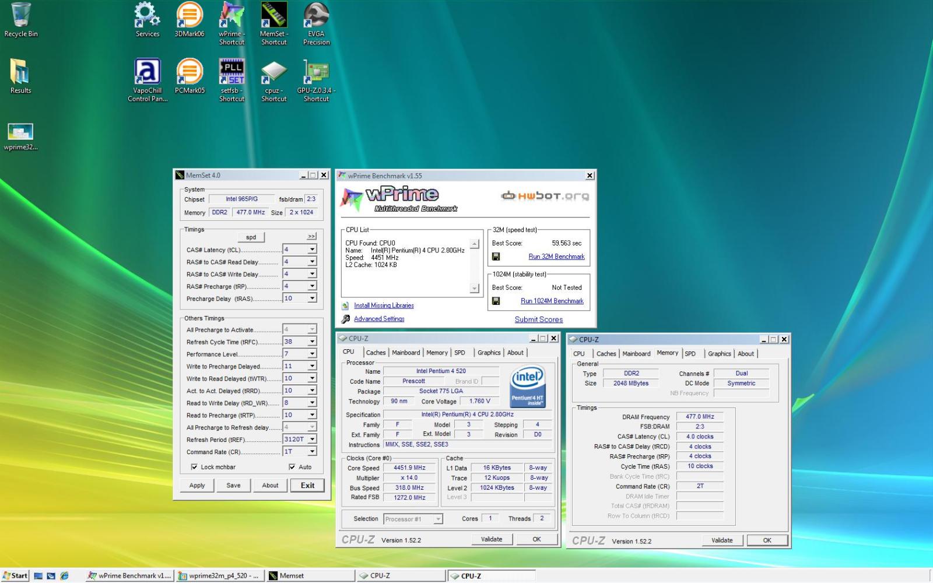Open the setfsb shortcut icon
This screenshot has width=933, height=583.
click(x=232, y=80)
